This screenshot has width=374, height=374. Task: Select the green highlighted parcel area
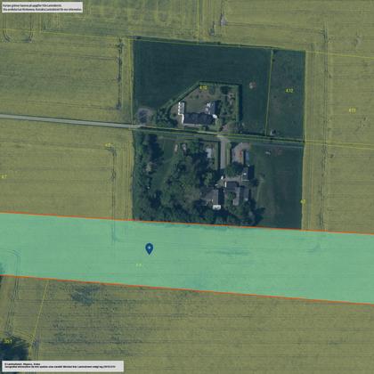[187, 257]
